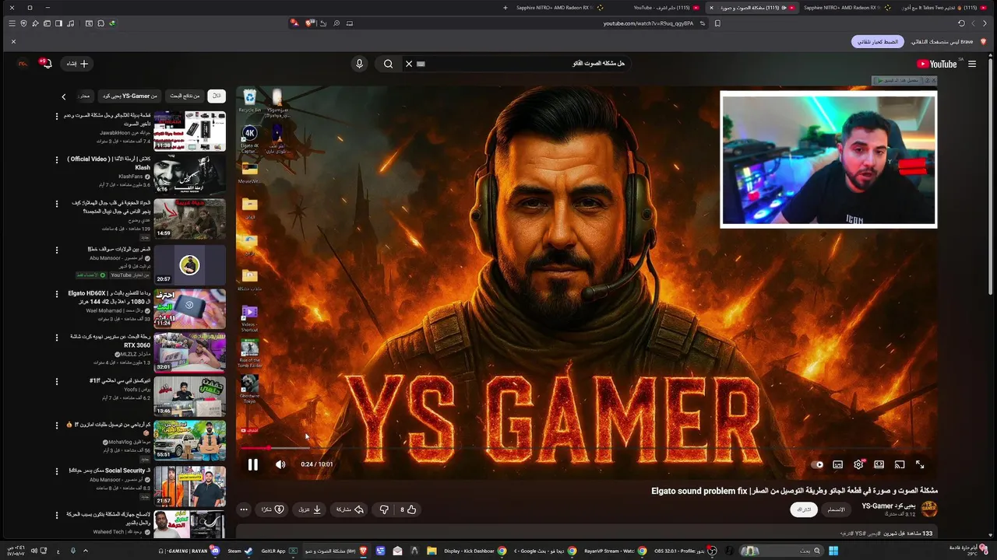
Task: Start voice search with the microphone
Action: [x=359, y=64]
